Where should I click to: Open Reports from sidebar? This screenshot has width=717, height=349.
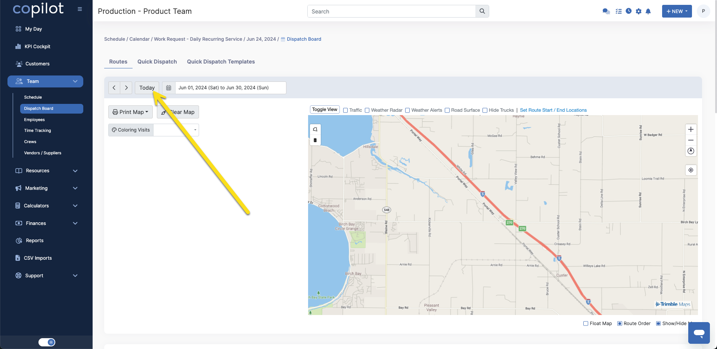click(x=34, y=240)
